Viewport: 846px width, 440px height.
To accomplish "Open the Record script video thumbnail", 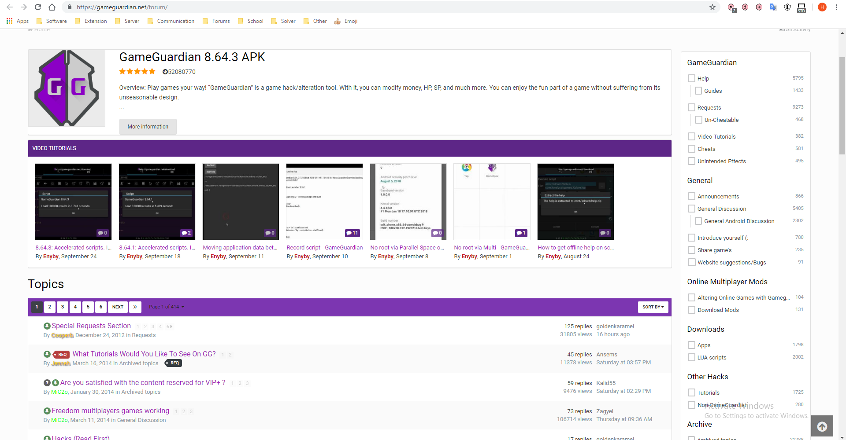I will (324, 201).
